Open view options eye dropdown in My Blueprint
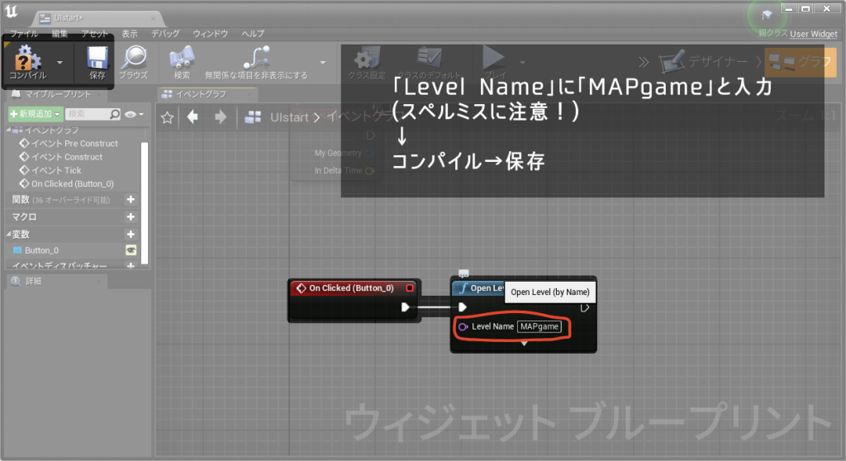 click(x=134, y=114)
